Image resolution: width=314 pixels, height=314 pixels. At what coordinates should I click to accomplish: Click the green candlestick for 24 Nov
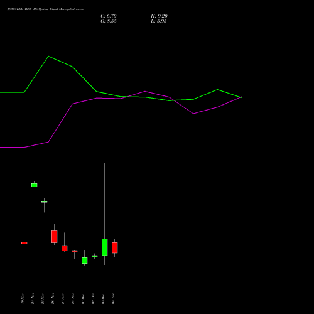point(35,185)
